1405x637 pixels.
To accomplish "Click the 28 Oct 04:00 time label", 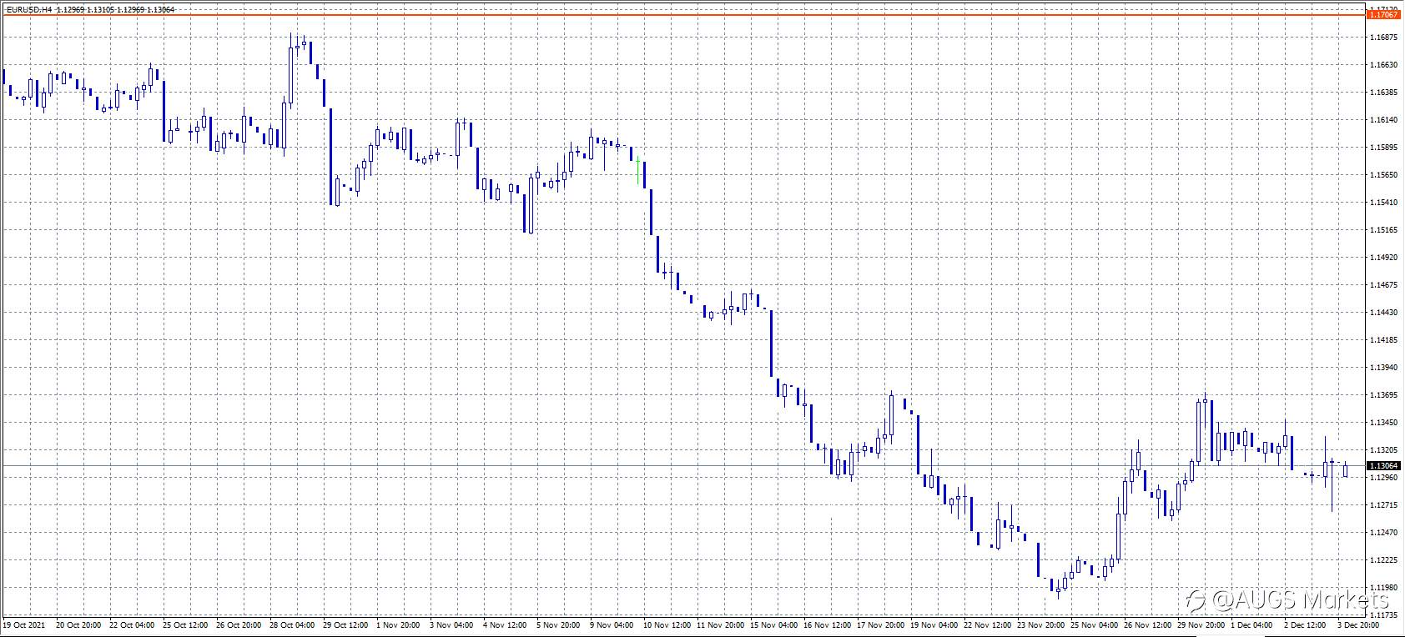I will [291, 624].
